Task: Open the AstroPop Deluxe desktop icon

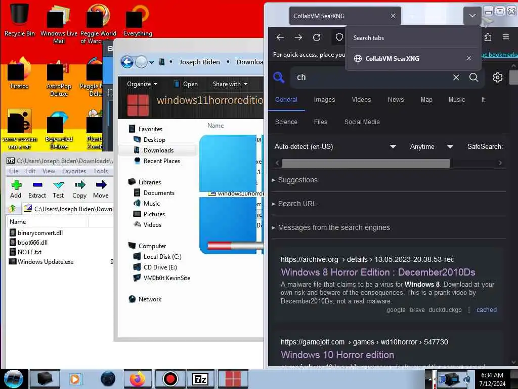Action: click(x=59, y=77)
